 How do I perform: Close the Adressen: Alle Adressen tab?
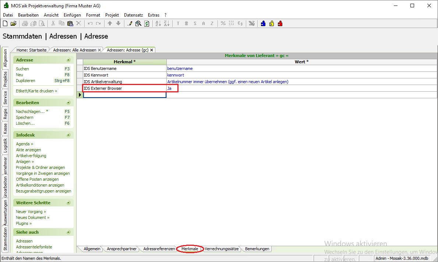(x=99, y=50)
